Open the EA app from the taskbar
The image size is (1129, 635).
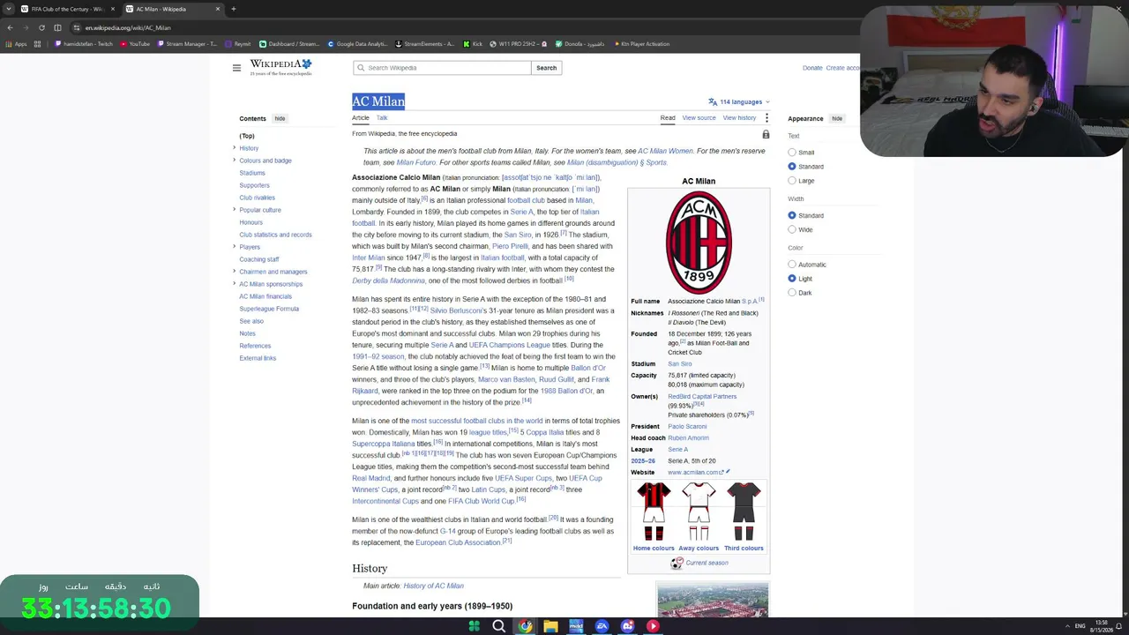pos(602,626)
